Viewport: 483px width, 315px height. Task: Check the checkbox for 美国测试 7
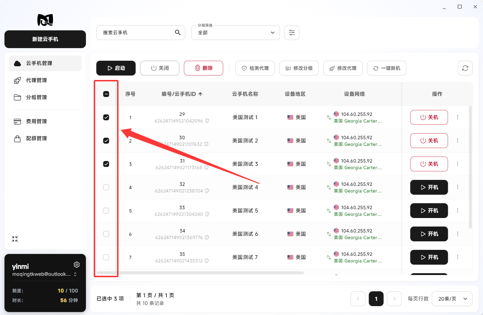click(x=106, y=257)
